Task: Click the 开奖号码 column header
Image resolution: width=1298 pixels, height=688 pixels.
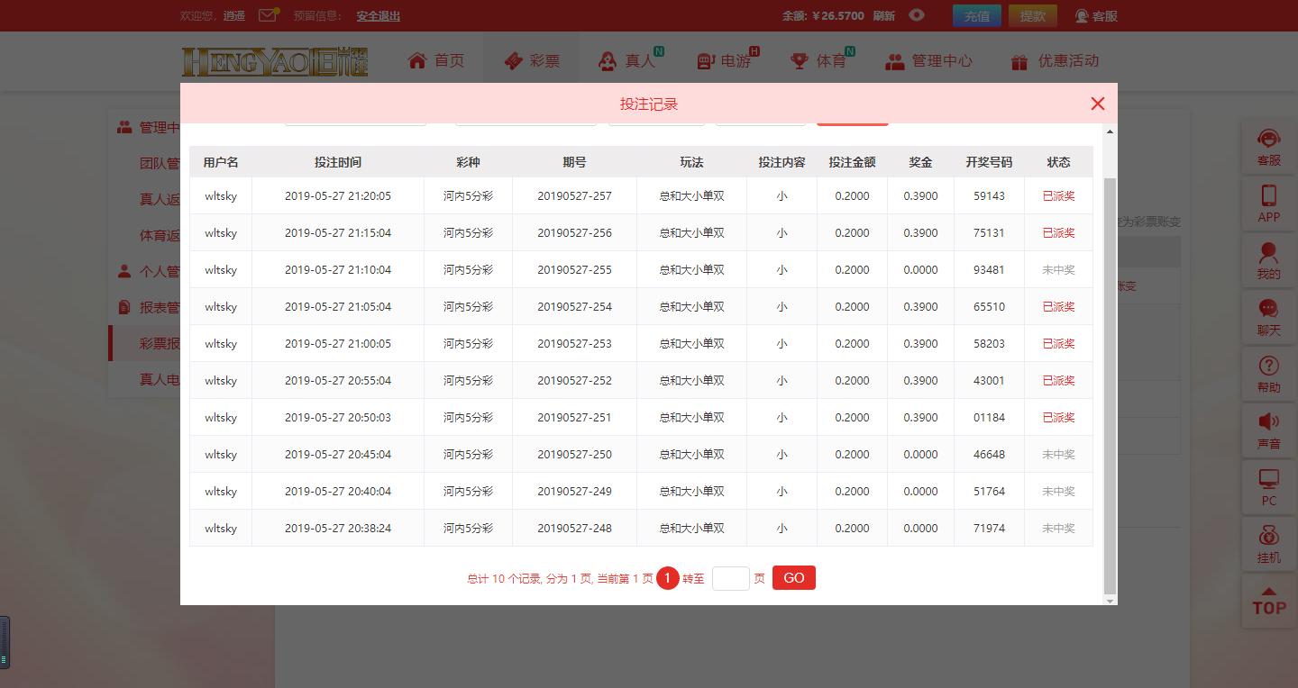Action: tap(989, 162)
